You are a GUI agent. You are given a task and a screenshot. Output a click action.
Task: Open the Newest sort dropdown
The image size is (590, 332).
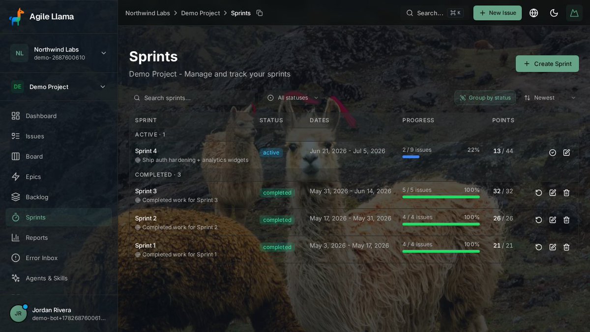tap(550, 98)
